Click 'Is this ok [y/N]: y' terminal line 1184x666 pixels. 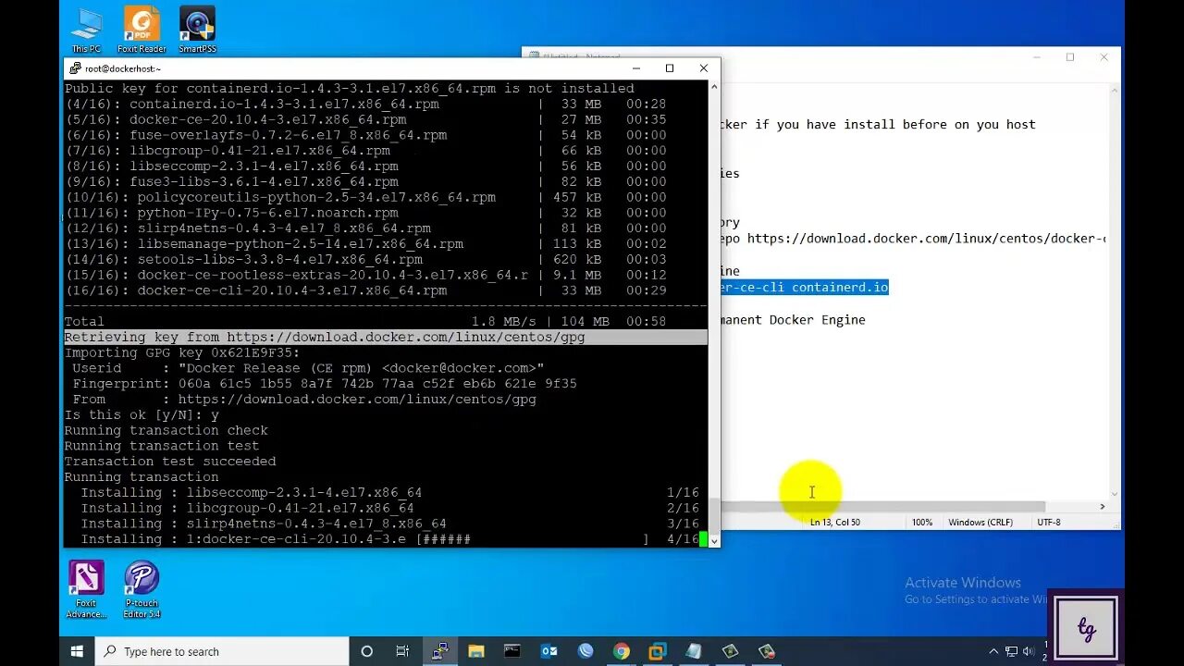coord(142,415)
